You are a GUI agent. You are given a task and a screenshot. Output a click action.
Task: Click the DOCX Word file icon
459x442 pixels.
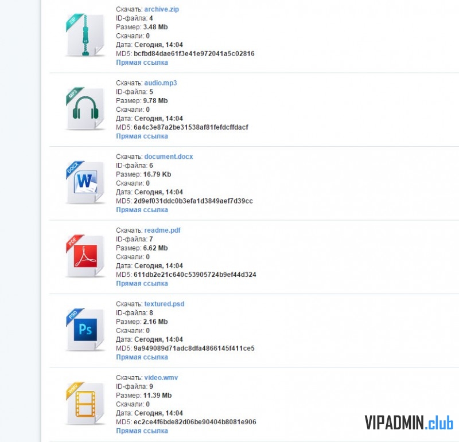click(x=85, y=182)
